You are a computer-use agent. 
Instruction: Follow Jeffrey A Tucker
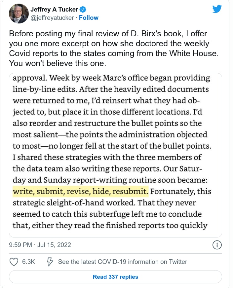[x=89, y=18]
